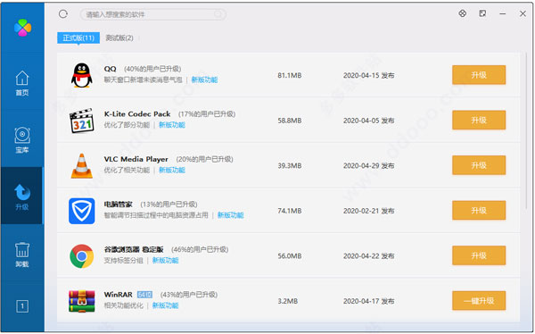Upgrade 谷歌浏览器 with its 升级 button
The image size is (535, 334).
pos(479,255)
